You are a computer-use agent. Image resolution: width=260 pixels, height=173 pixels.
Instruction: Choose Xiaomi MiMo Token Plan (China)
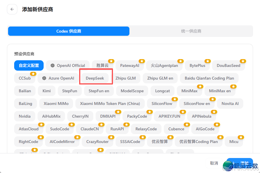click(x=110, y=104)
